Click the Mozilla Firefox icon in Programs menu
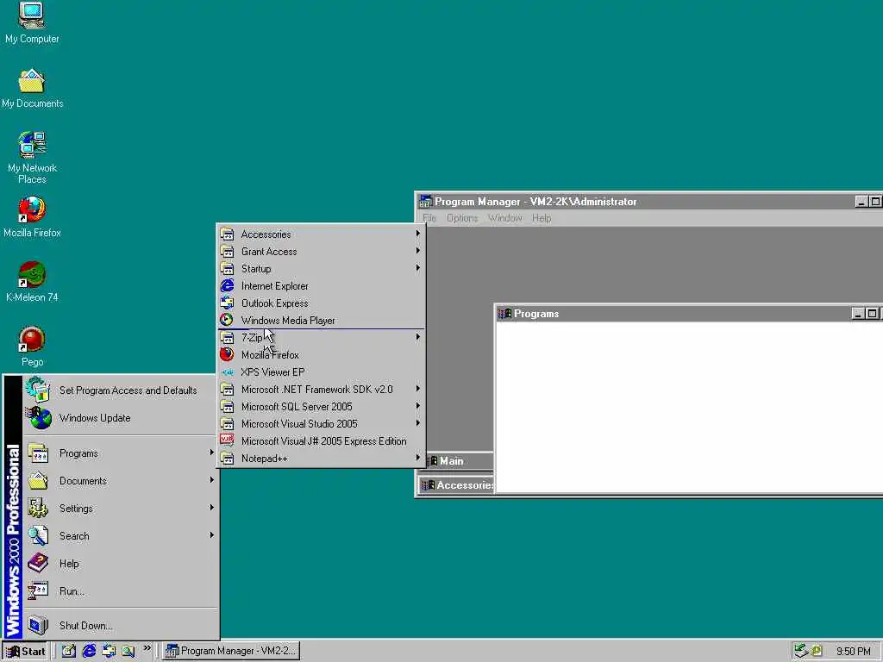Viewport: 883px width, 662px height. coord(227,354)
